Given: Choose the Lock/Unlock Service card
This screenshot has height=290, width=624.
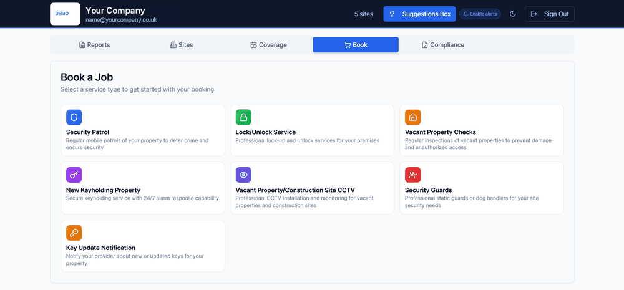Looking at the screenshot, I should pyautogui.click(x=313, y=130).
